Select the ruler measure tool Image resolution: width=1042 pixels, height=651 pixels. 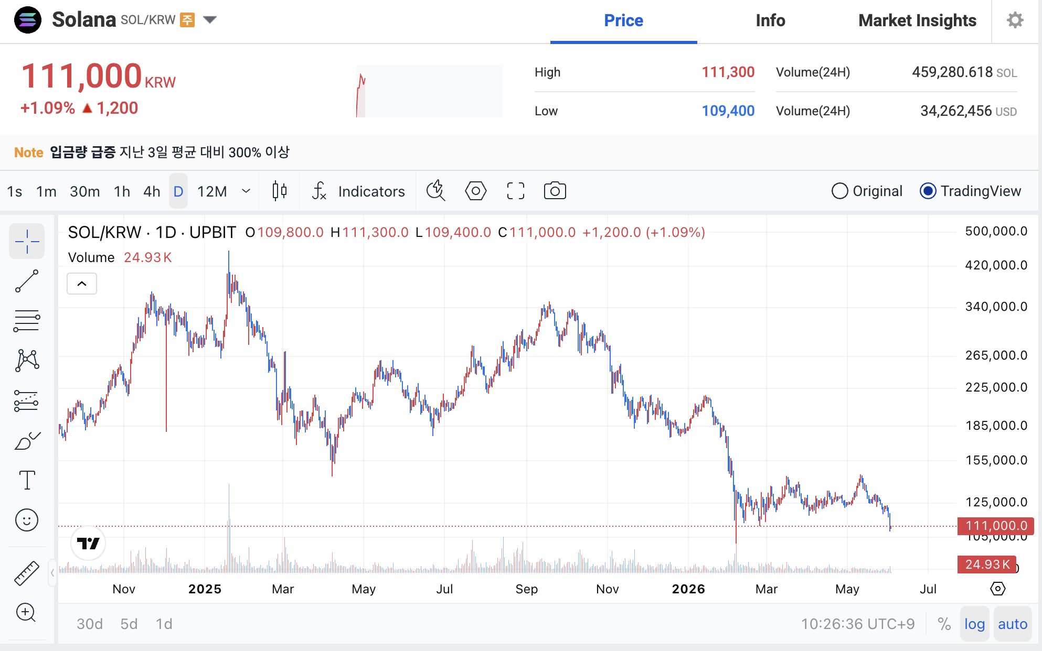pos(27,573)
